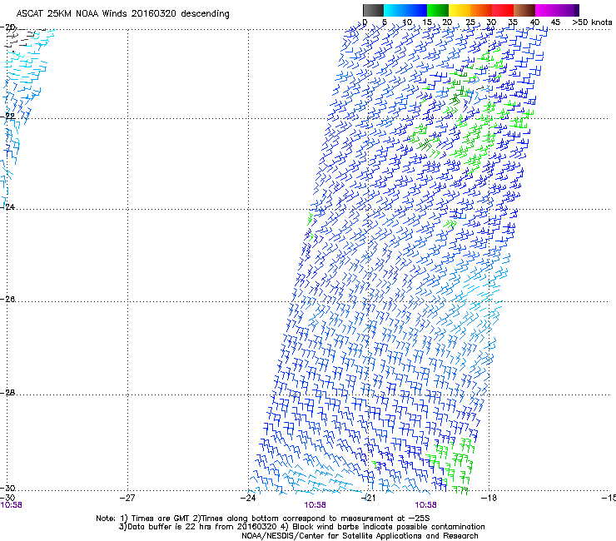Click the '-28' latitude axis label
Viewport: 616px width, 541px height.
8,393
